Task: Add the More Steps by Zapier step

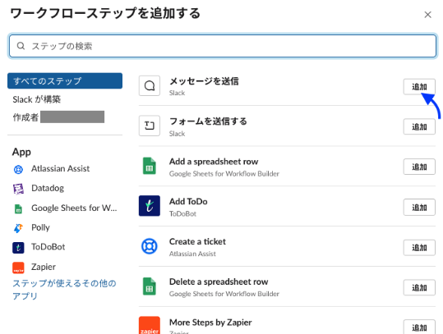Action: click(x=419, y=327)
